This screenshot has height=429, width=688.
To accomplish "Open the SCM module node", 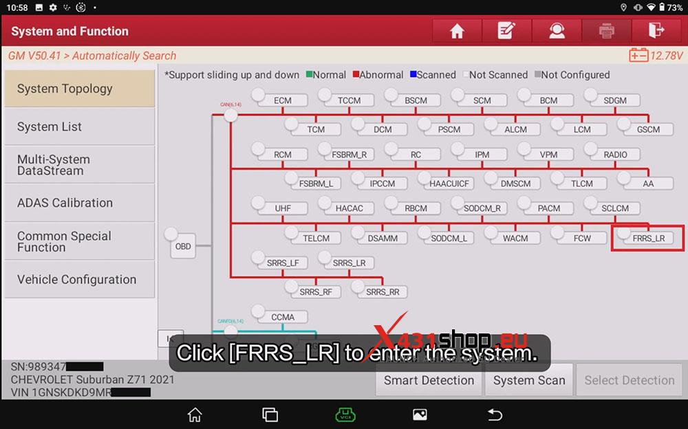I will pyautogui.click(x=482, y=100).
